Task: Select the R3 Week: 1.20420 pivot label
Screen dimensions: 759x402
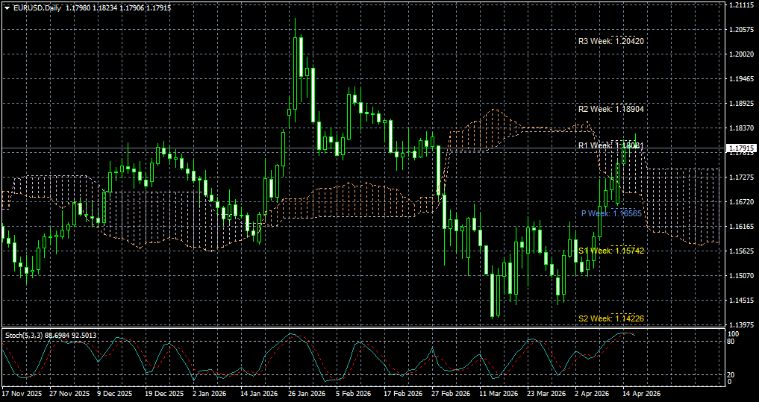Action: pyautogui.click(x=611, y=42)
